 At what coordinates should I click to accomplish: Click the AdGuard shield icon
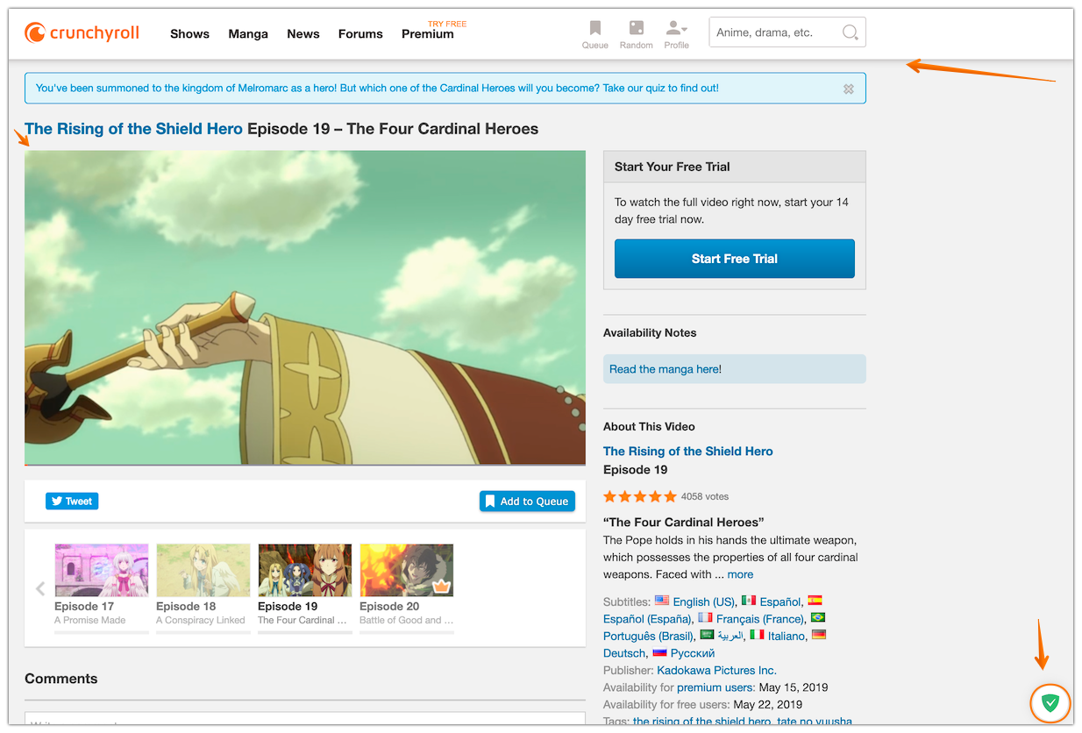[x=1050, y=702]
